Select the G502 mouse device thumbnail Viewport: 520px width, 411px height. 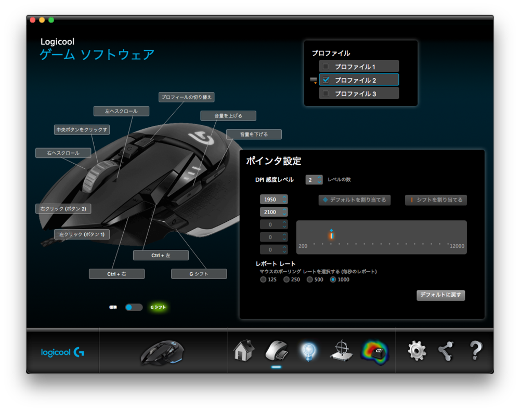(x=162, y=353)
